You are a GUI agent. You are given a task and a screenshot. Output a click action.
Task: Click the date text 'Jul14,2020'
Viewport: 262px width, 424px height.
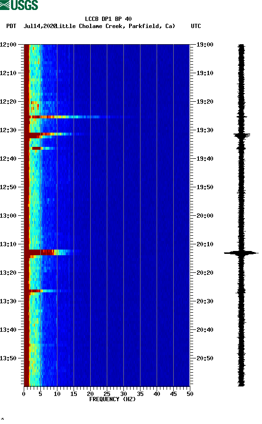pyautogui.click(x=40, y=26)
